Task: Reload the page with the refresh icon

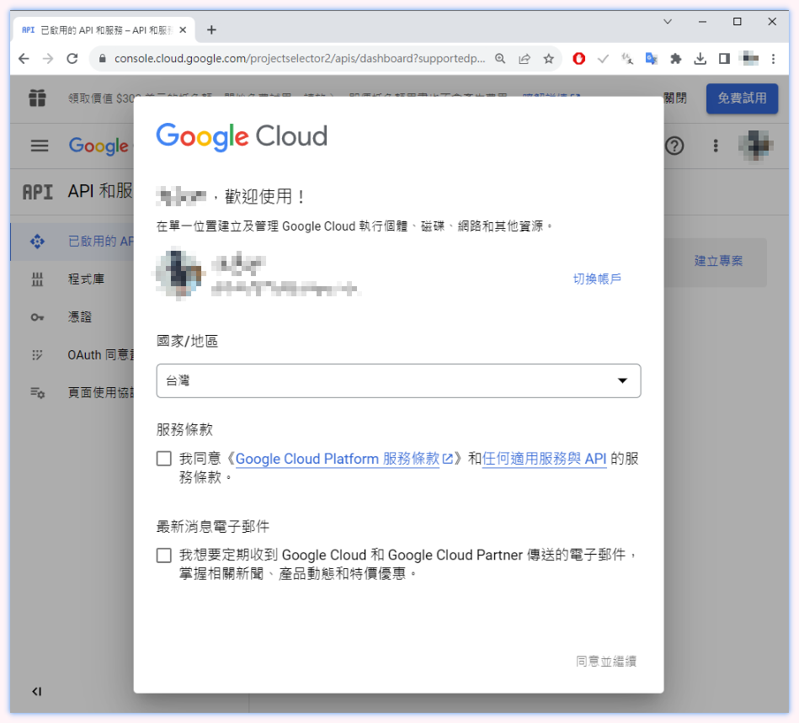Action: [x=72, y=59]
